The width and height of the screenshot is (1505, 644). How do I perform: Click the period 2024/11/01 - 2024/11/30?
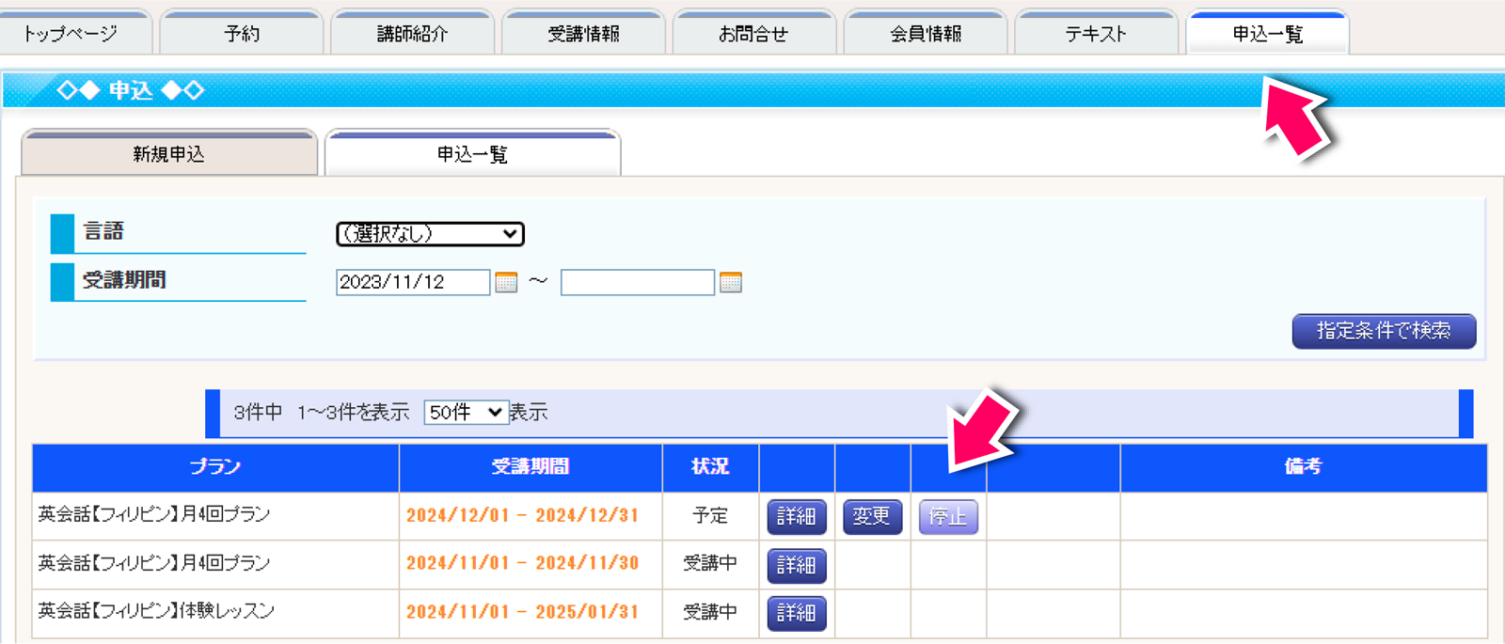point(522,563)
